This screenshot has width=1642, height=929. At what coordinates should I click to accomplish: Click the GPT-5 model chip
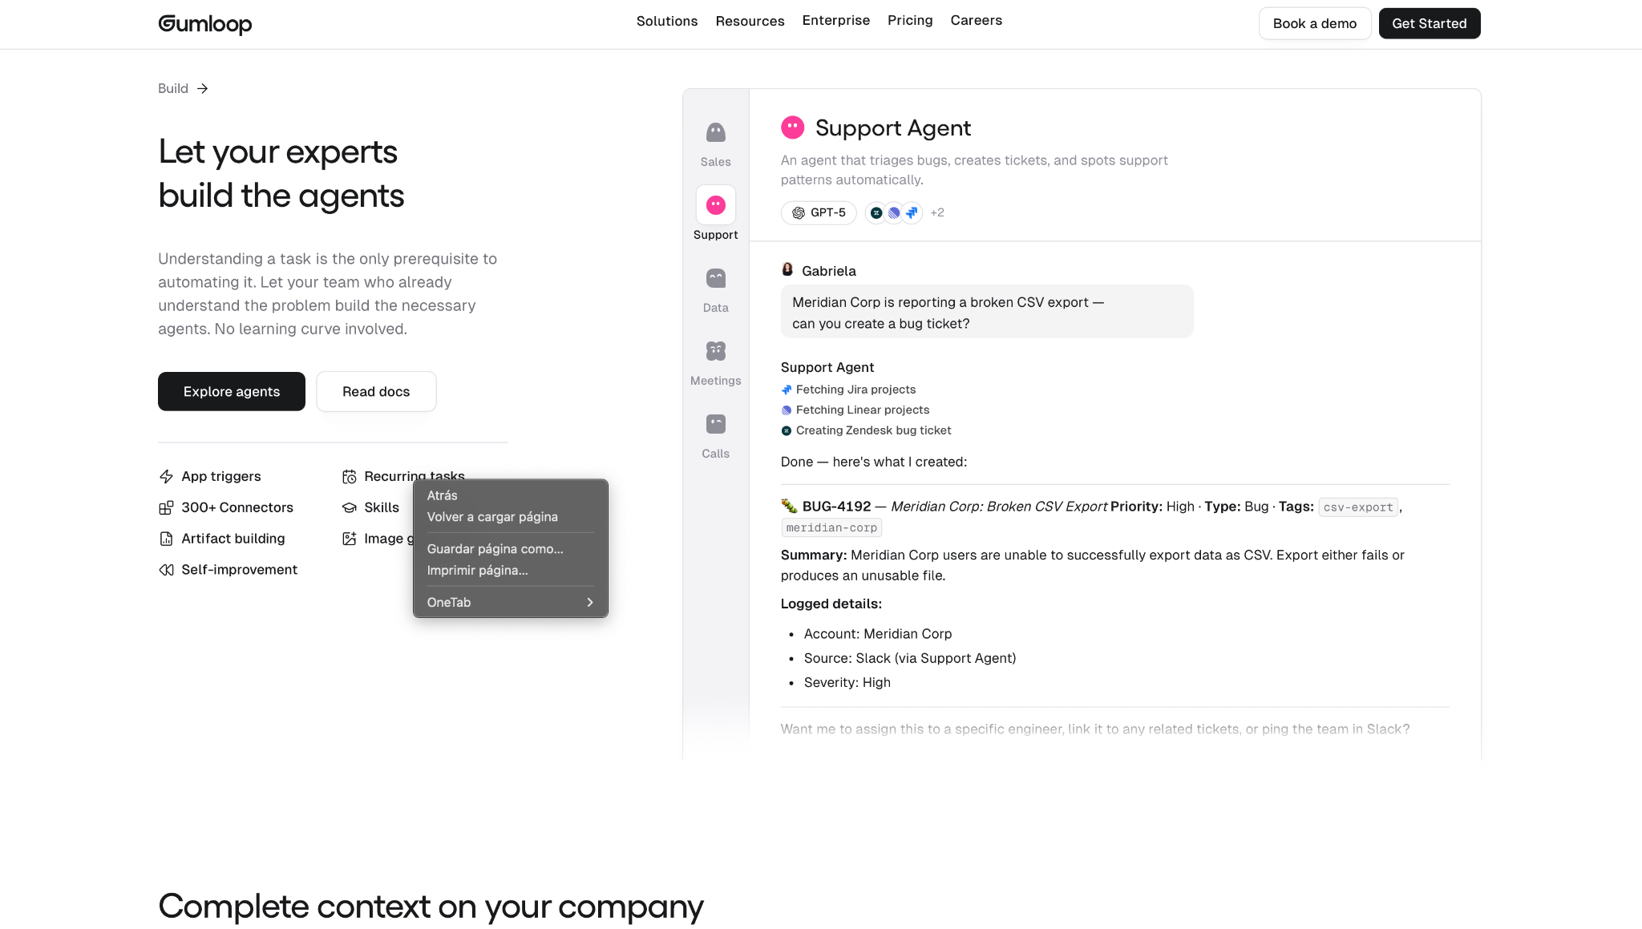819,213
